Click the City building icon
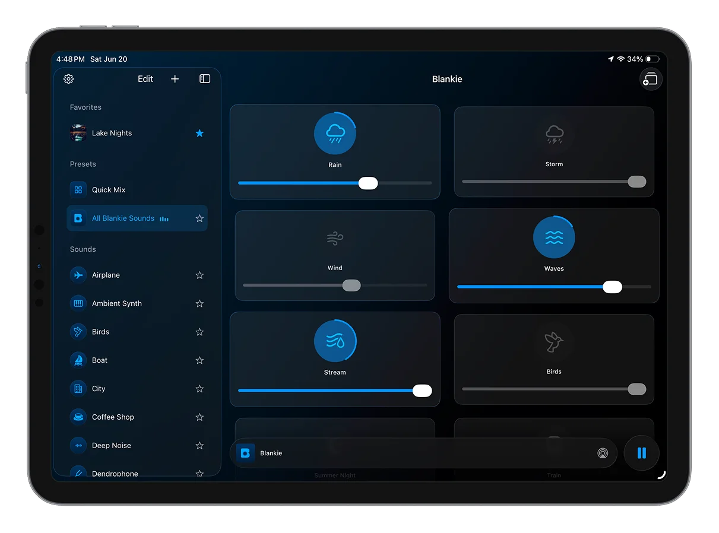Screen dimensions: 719x533 click(x=78, y=389)
